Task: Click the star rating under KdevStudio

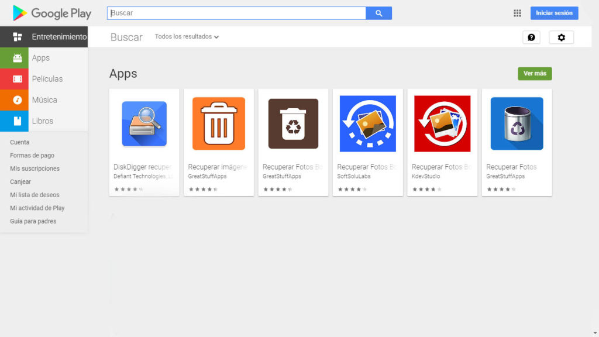Action: pos(426,189)
